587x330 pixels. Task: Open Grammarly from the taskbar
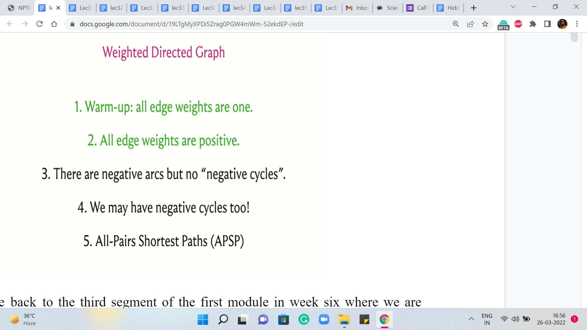click(x=304, y=320)
